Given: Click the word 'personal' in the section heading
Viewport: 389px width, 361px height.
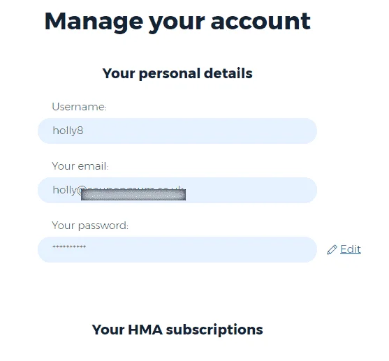Looking at the screenshot, I should point(169,74).
